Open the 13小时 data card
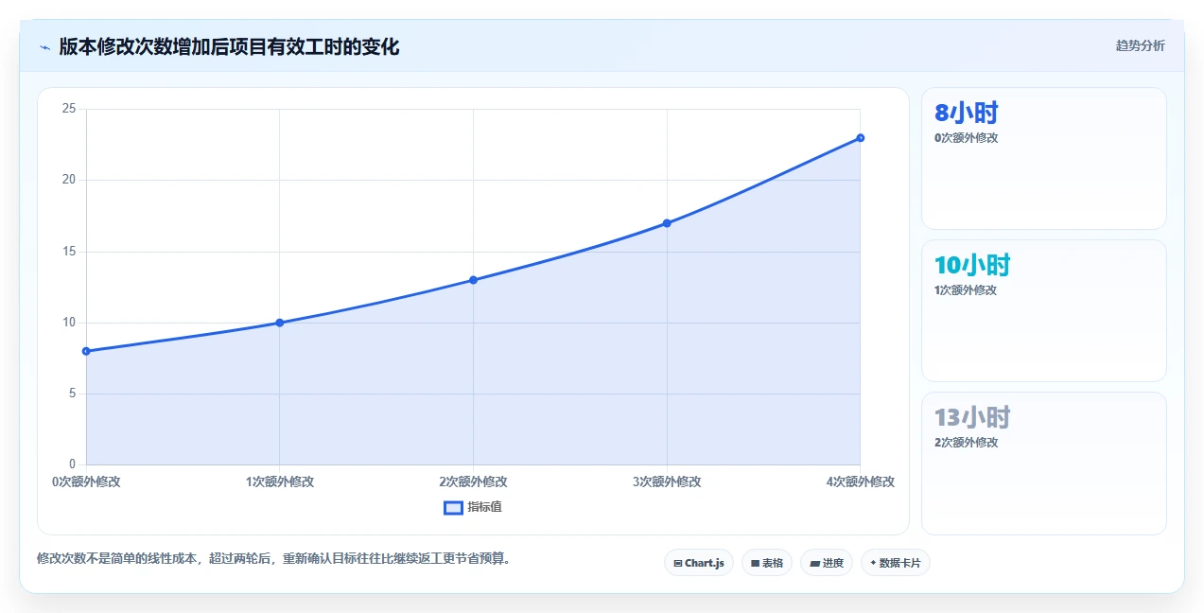1204x613 pixels. pyautogui.click(x=1044, y=464)
